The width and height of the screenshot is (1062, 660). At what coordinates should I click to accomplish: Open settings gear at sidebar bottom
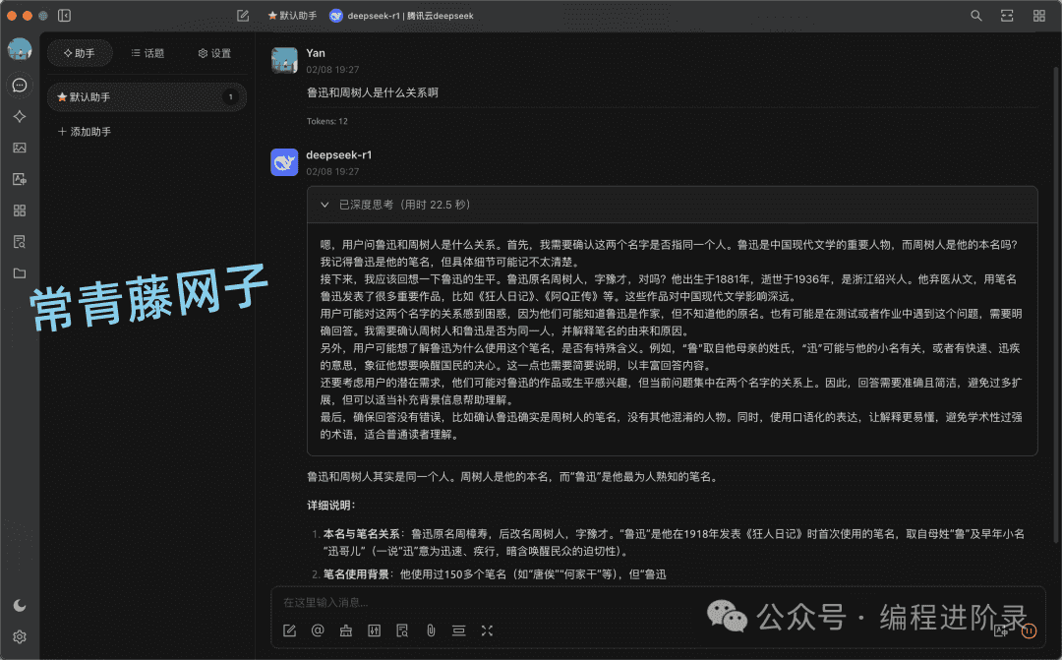click(x=20, y=637)
